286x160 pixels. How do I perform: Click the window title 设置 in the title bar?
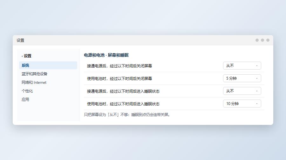coord(20,40)
